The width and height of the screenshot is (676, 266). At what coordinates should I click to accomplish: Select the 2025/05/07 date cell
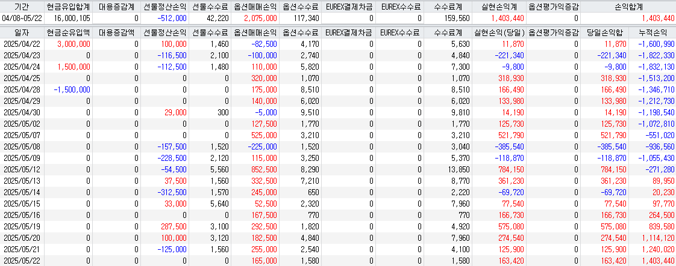22,135
